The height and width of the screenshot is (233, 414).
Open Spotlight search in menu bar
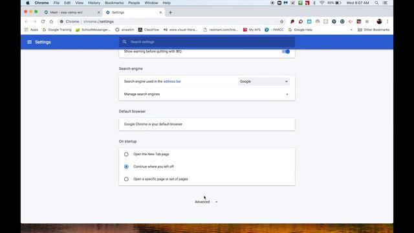(376, 3)
